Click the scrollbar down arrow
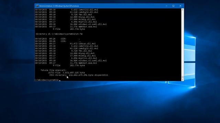Viewport: 220px width, 123px height. click(x=183, y=80)
